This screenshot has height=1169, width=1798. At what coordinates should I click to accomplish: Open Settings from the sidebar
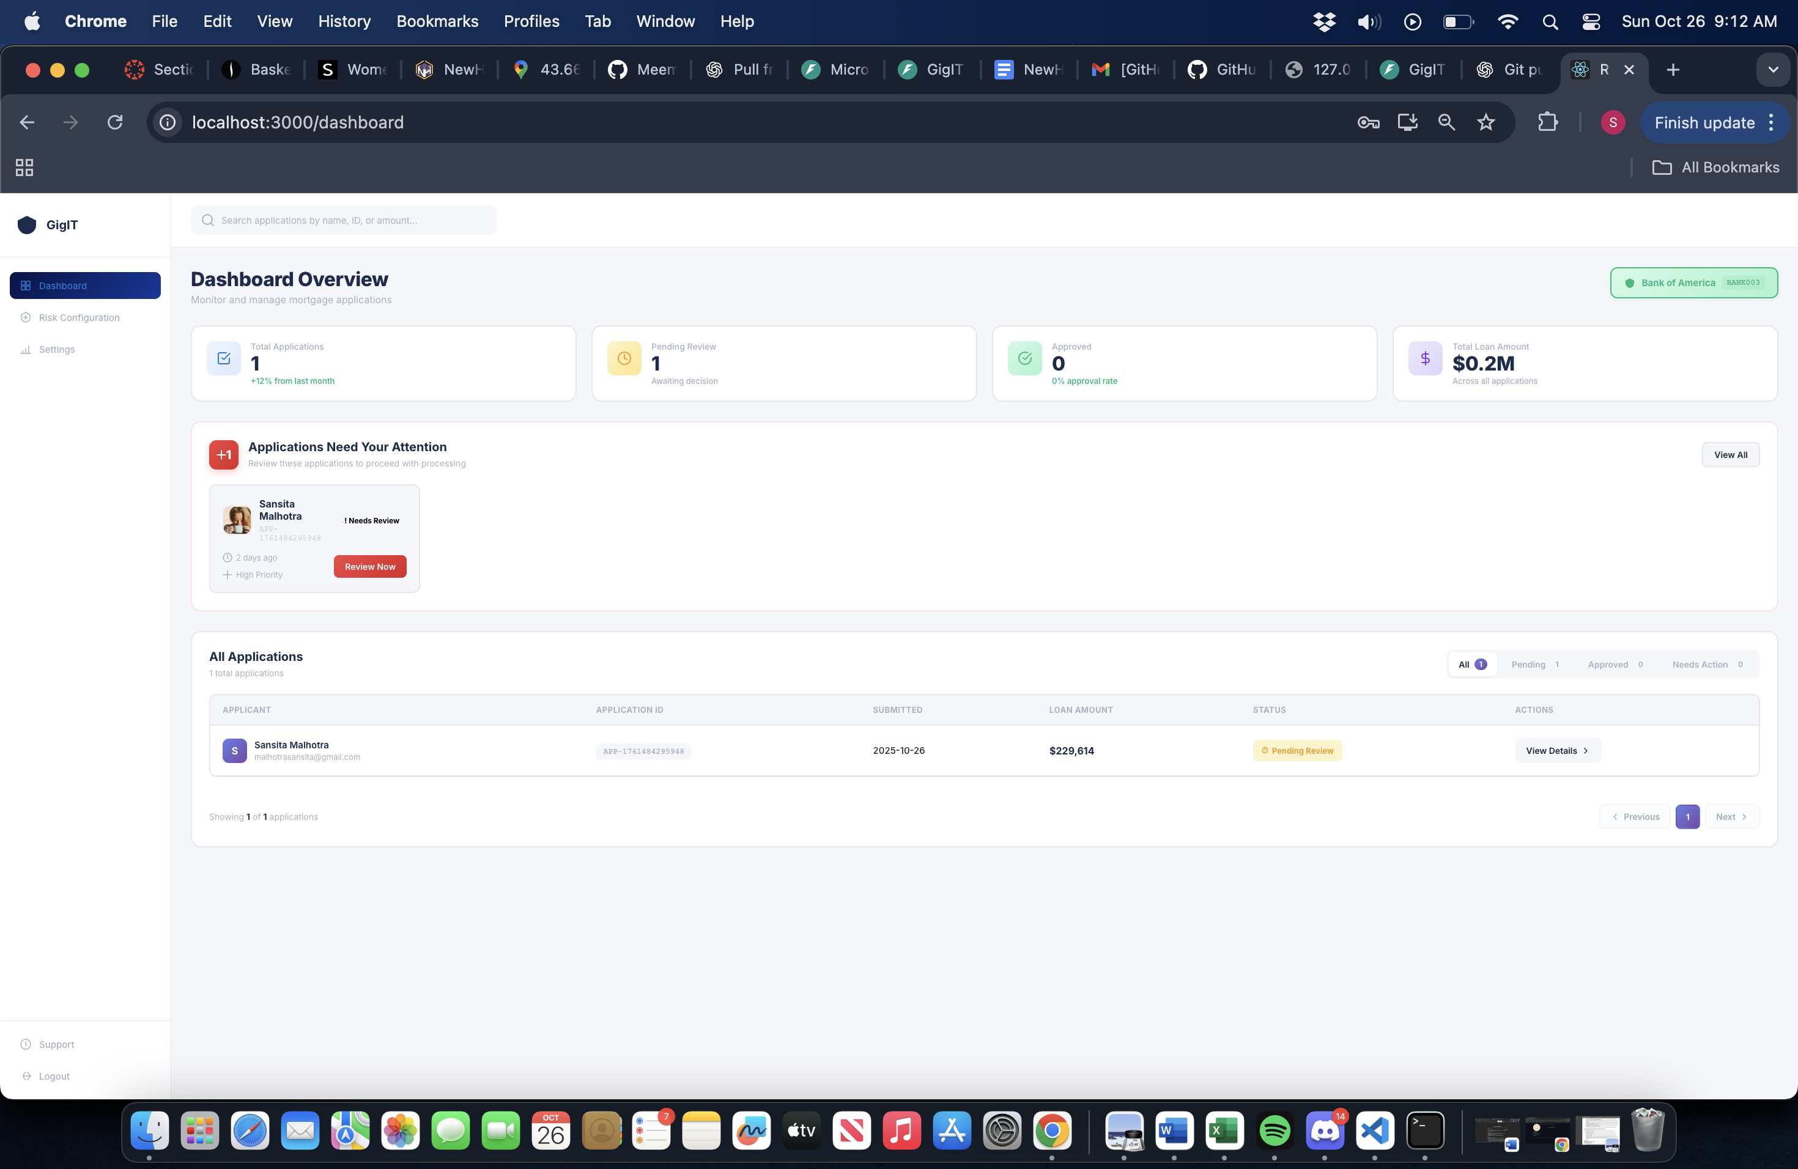pyautogui.click(x=57, y=350)
